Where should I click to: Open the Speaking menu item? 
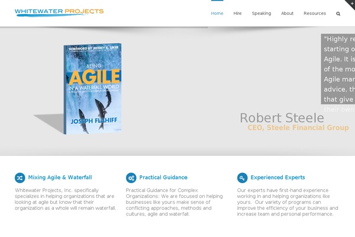[x=262, y=14]
